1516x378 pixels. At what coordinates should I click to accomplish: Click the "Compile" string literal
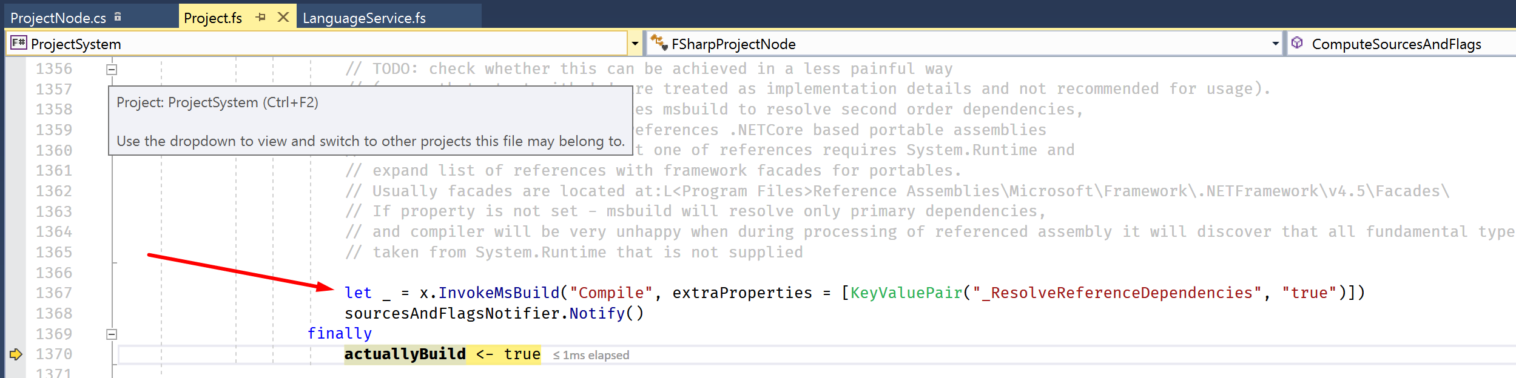point(611,293)
